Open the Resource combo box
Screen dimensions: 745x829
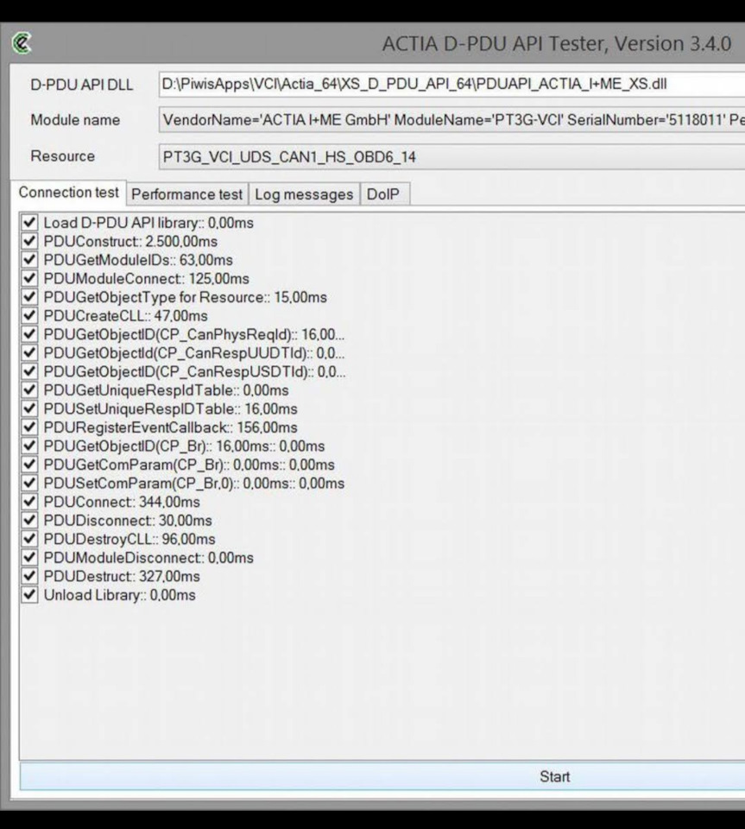(x=449, y=157)
